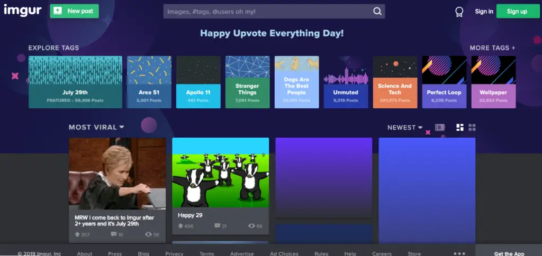
Task: Click the Happy Upvote Everything Day banner text
Action: (272, 33)
